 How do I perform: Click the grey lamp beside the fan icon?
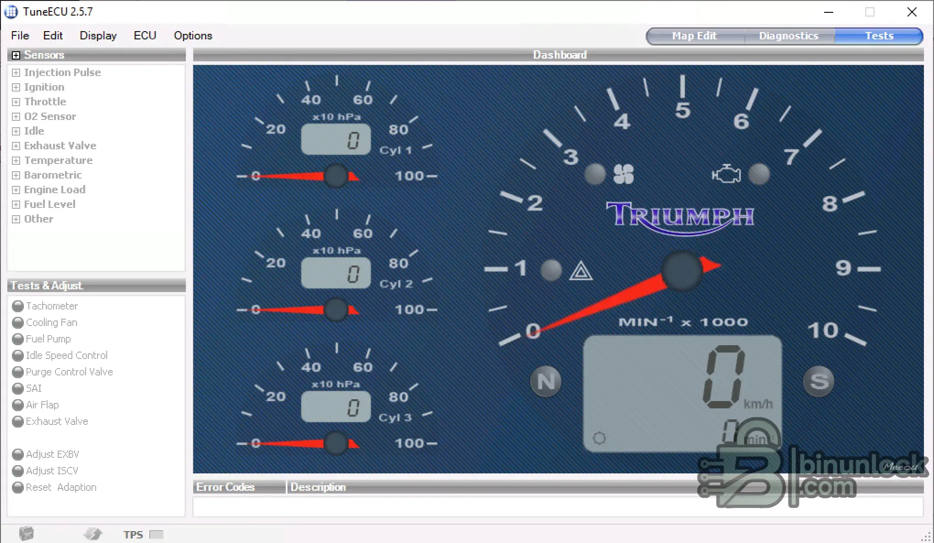tap(595, 174)
